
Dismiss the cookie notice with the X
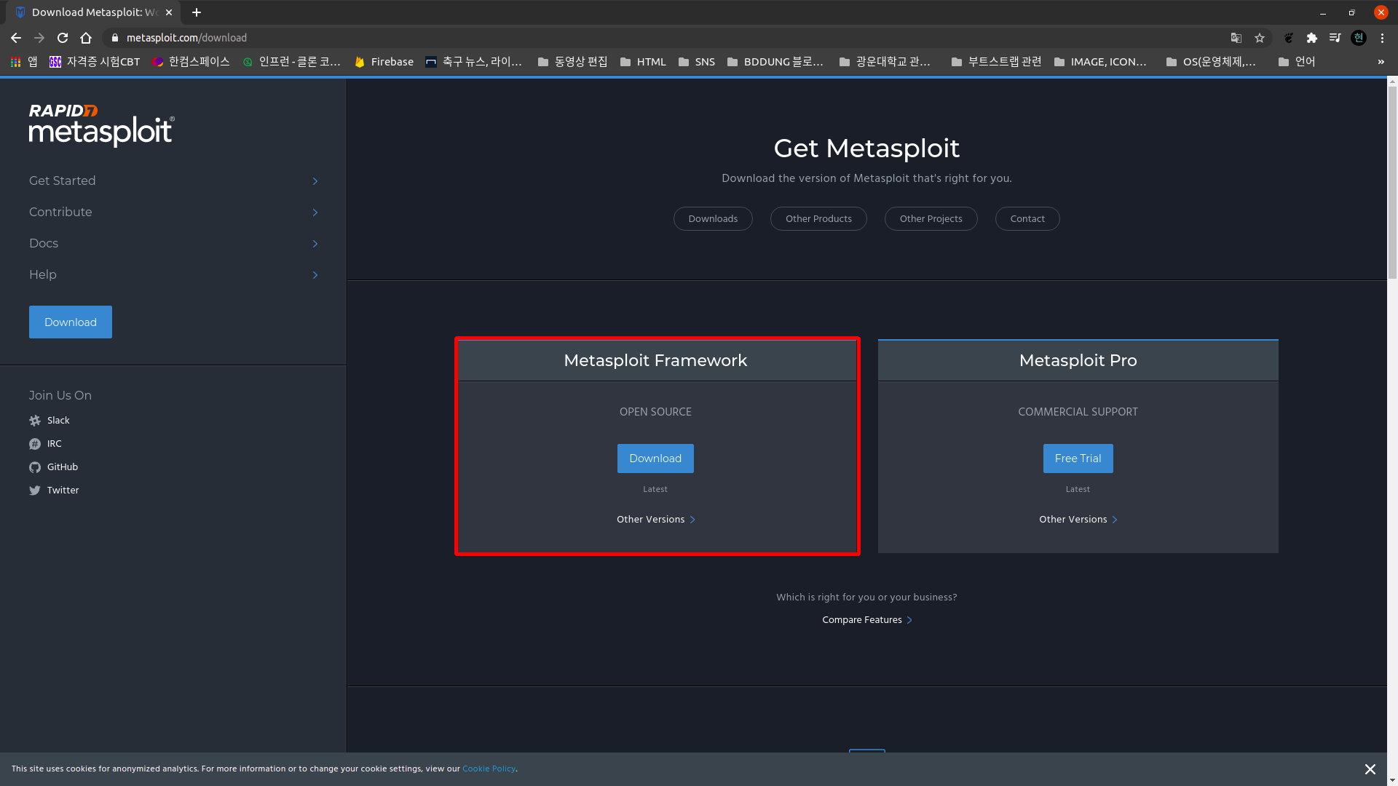click(x=1370, y=769)
